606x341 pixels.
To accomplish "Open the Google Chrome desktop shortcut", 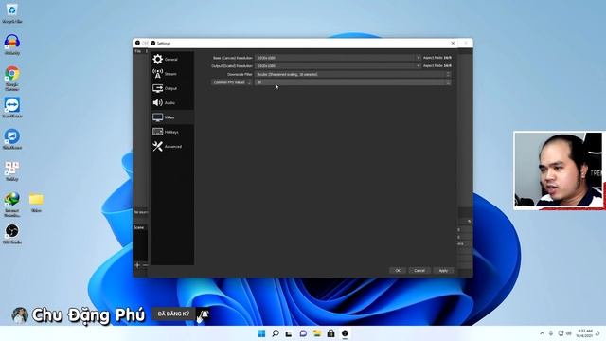I will coord(12,78).
